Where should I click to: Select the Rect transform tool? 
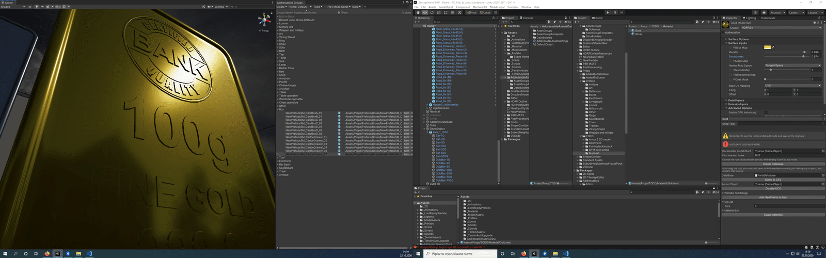click(x=446, y=12)
